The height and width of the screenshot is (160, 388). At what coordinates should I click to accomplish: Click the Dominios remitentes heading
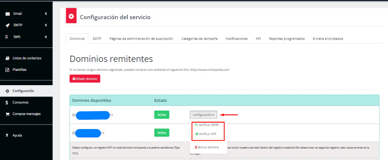(x=111, y=59)
